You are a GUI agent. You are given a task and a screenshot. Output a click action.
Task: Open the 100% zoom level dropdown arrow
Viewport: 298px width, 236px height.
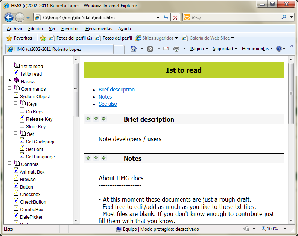tap(285, 229)
